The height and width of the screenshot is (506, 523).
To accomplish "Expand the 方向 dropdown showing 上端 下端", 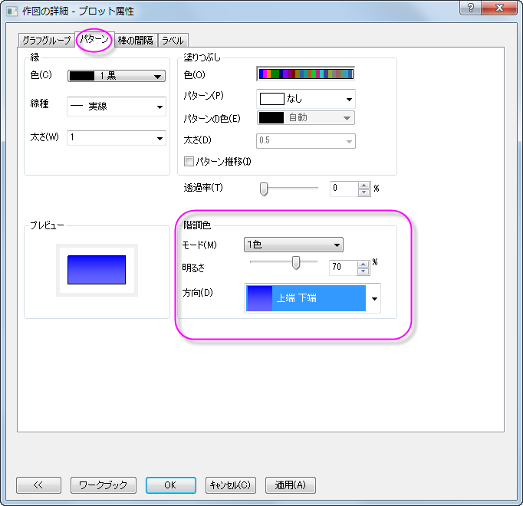I will (313, 298).
